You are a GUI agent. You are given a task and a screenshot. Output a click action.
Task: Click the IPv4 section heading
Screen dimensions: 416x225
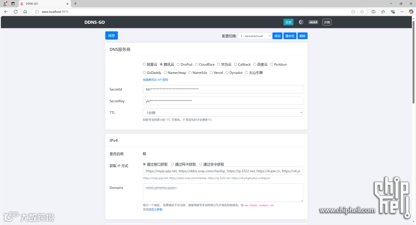pyautogui.click(x=113, y=141)
